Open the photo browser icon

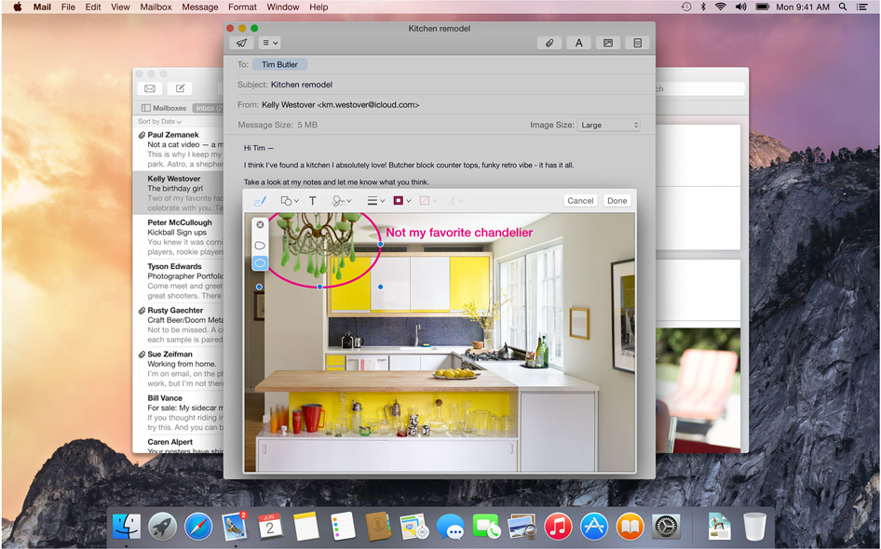tap(608, 43)
